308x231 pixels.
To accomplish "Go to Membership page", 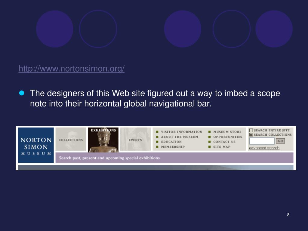I will pyautogui.click(x=173, y=147).
